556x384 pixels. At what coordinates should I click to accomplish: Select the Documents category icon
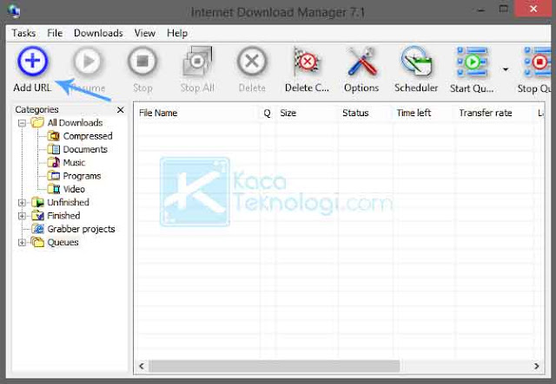[54, 149]
